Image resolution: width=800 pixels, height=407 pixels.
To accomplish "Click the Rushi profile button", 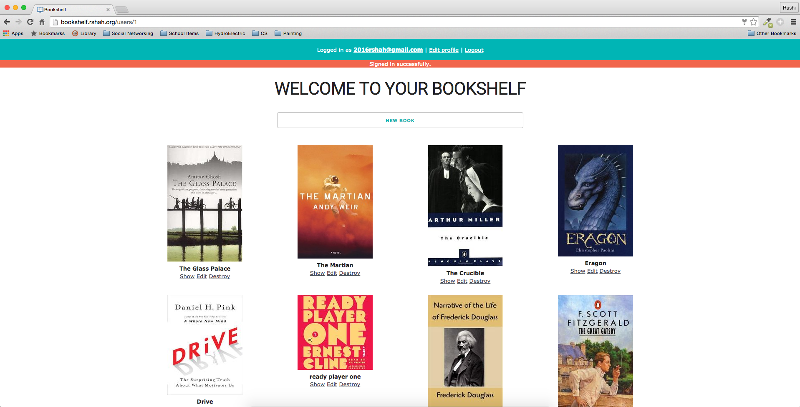I will coord(789,8).
